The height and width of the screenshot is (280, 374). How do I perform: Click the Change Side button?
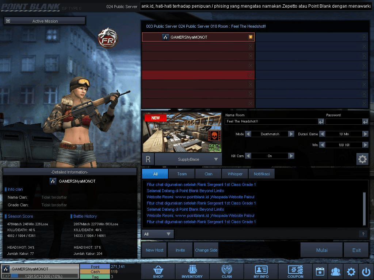(206, 250)
